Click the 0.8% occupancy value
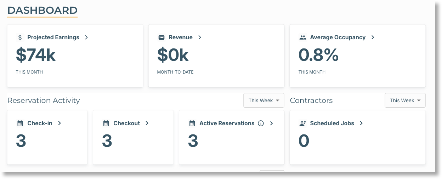442x179 pixels. 318,55
